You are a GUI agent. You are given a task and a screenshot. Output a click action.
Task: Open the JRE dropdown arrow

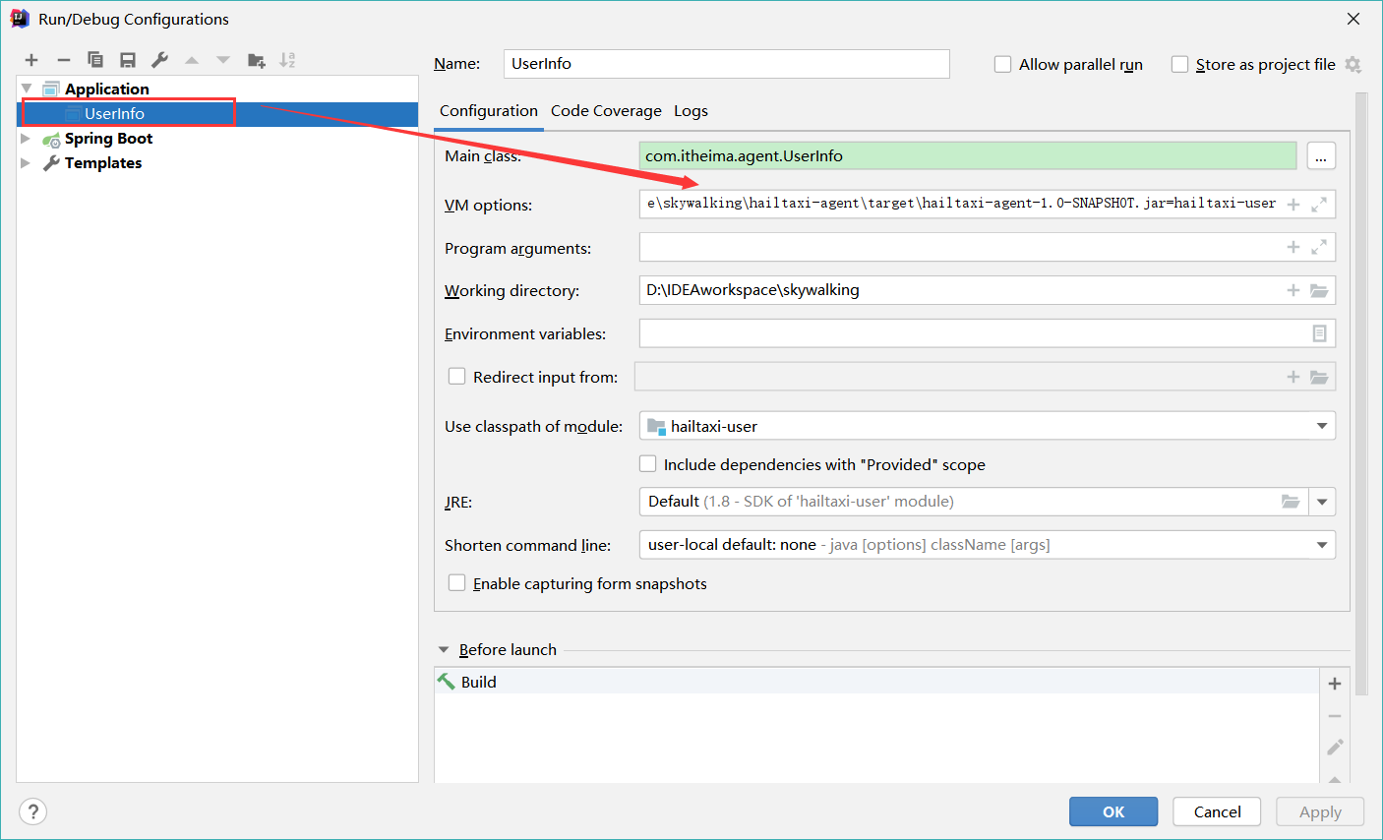click(1322, 502)
